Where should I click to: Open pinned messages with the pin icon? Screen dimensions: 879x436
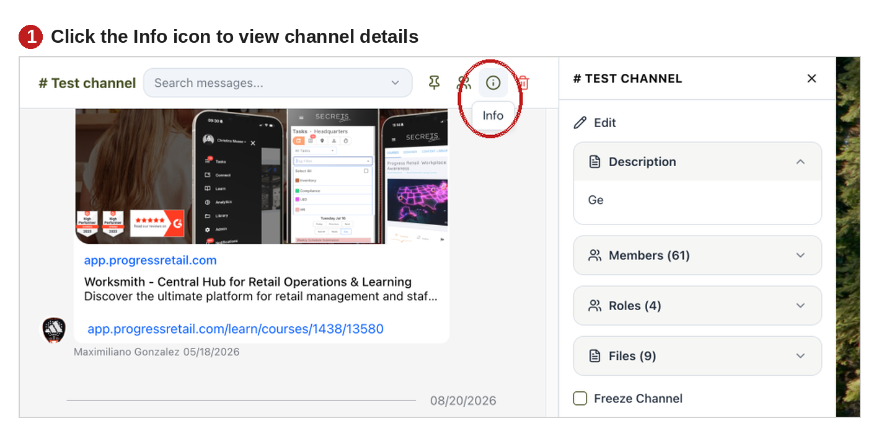434,83
